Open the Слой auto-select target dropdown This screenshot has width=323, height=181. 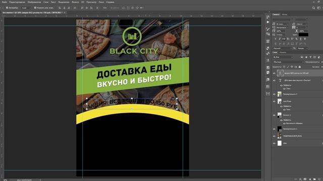pyautogui.click(x=26, y=8)
